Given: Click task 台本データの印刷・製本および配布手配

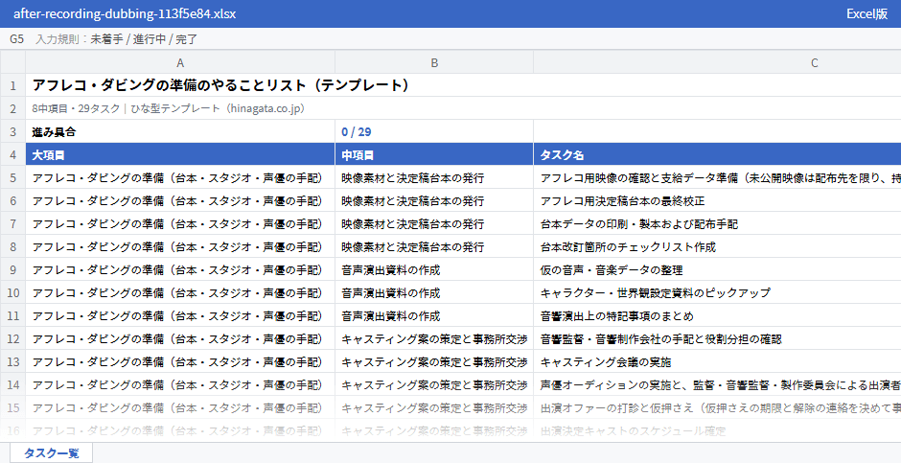Looking at the screenshot, I should [639, 224].
